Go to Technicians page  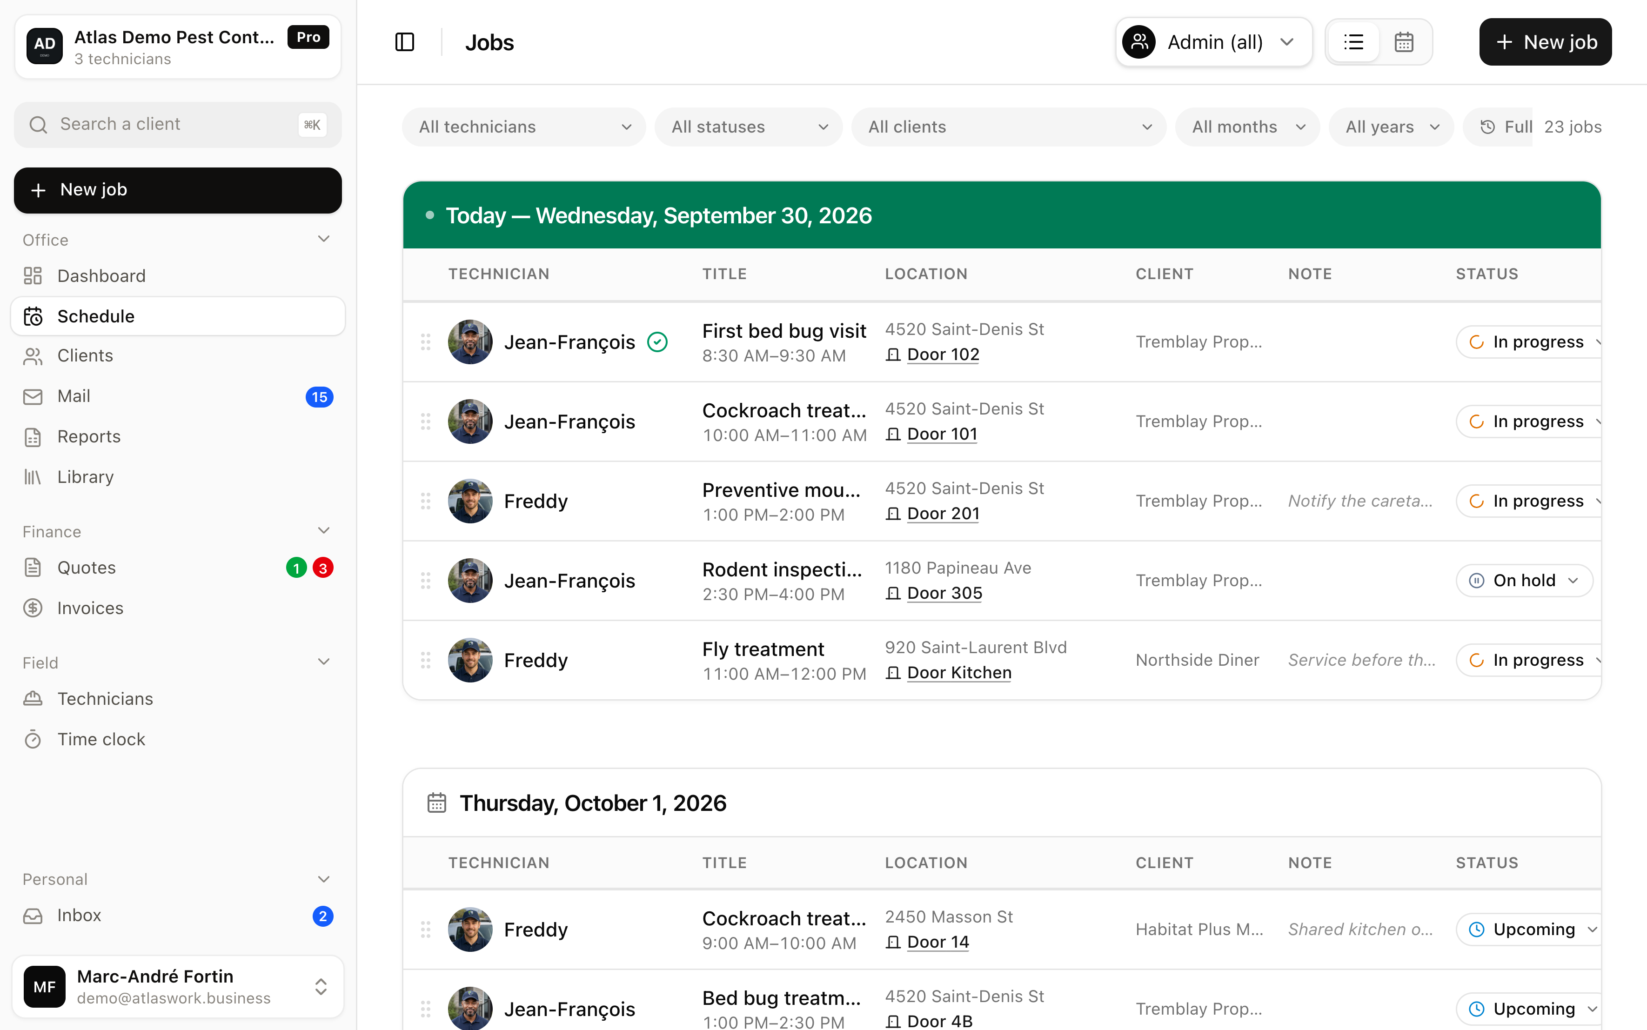(x=178, y=699)
